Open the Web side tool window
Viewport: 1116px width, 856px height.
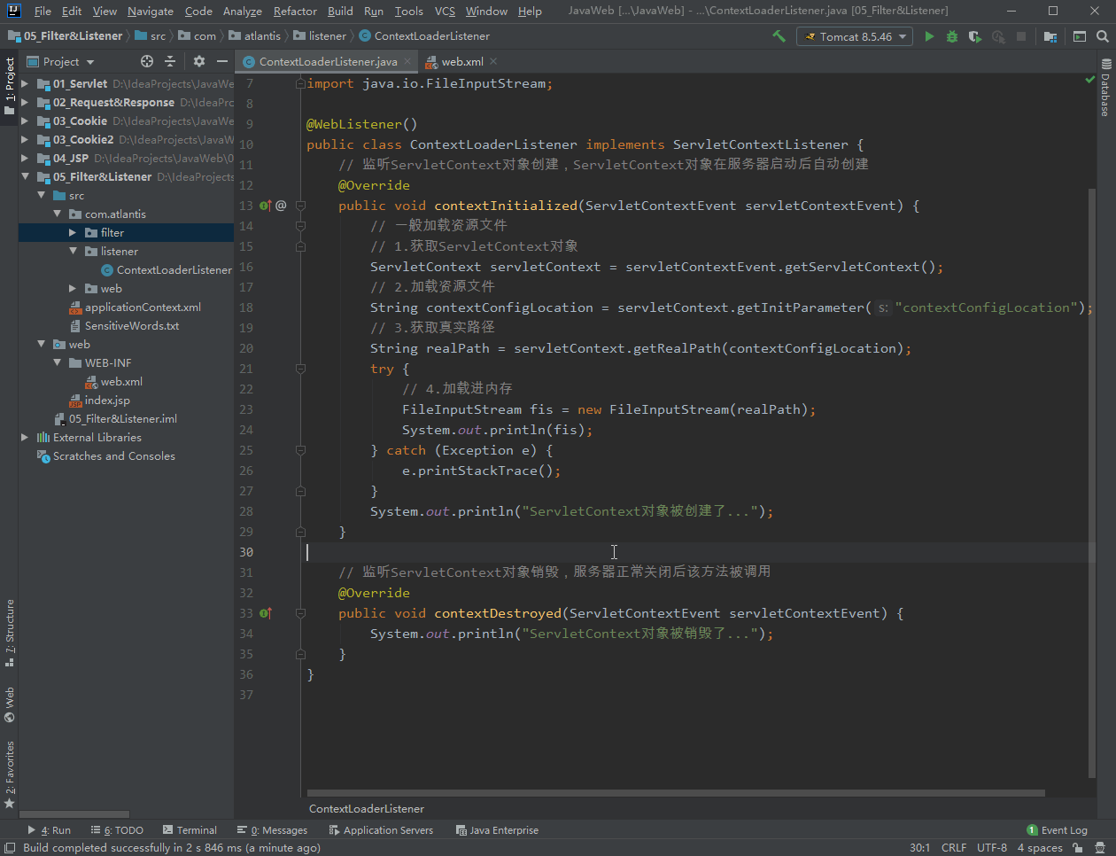click(10, 704)
